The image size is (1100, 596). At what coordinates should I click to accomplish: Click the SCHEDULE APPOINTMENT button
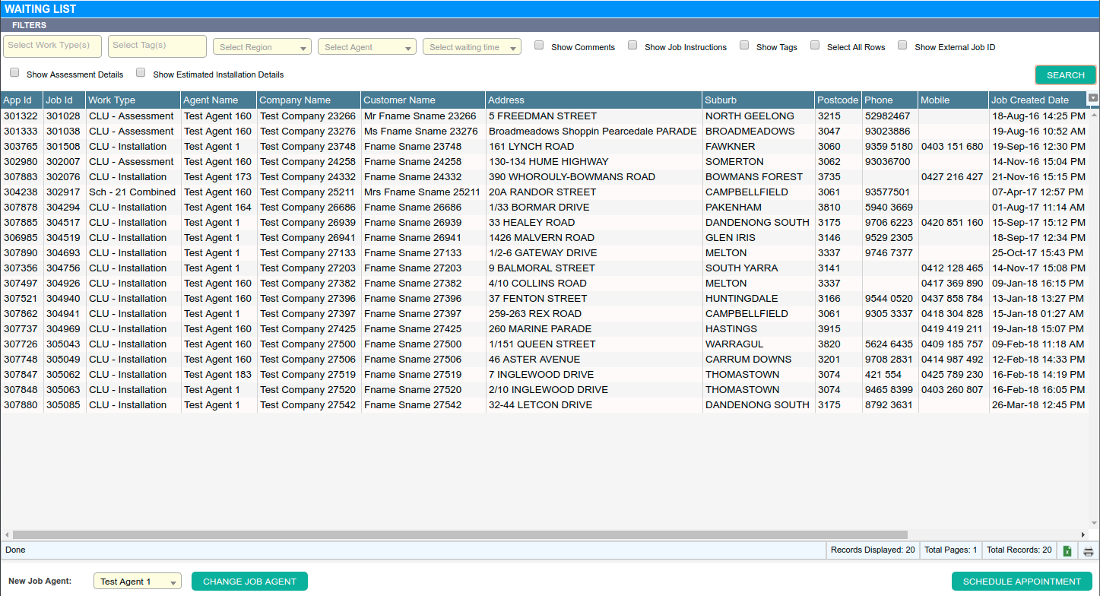[1021, 582]
